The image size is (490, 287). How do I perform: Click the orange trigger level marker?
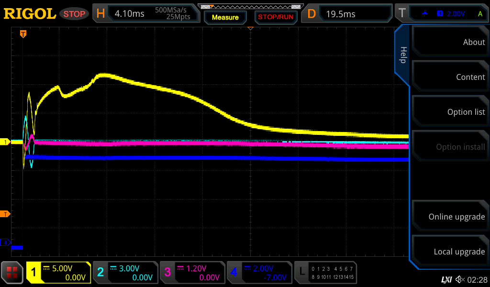6,214
